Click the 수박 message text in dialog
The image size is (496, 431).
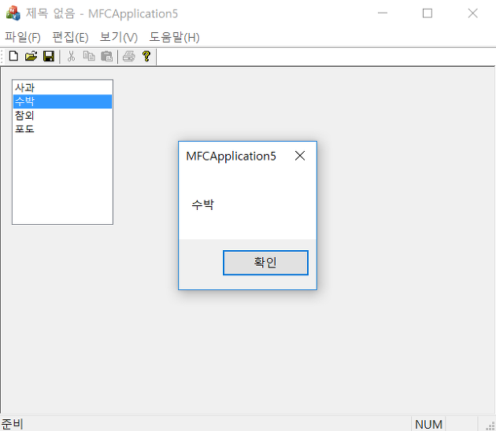point(203,204)
